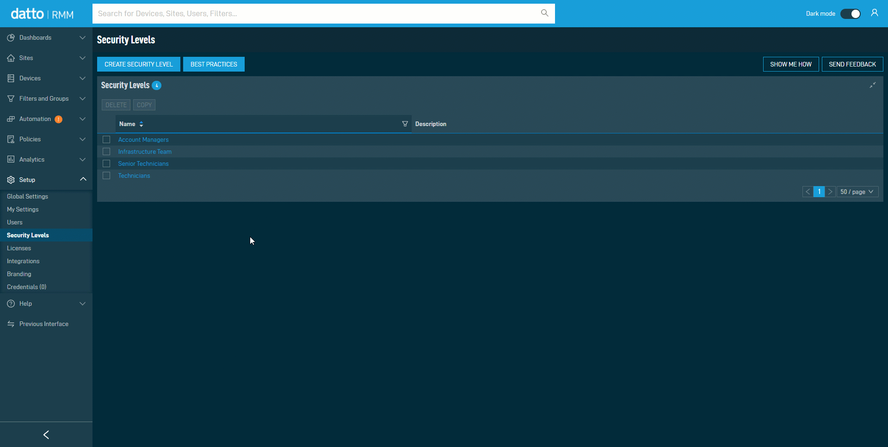
Task: Click SHOW ME HOW button
Action: coord(791,64)
